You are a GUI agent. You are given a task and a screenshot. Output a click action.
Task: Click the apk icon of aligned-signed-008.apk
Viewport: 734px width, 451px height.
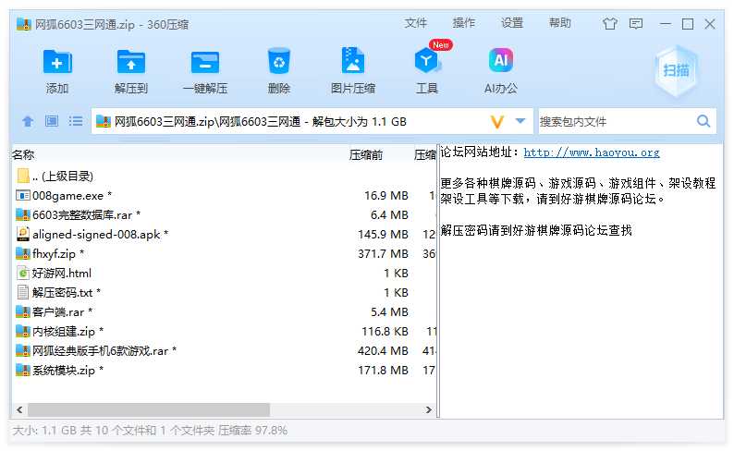click(23, 234)
